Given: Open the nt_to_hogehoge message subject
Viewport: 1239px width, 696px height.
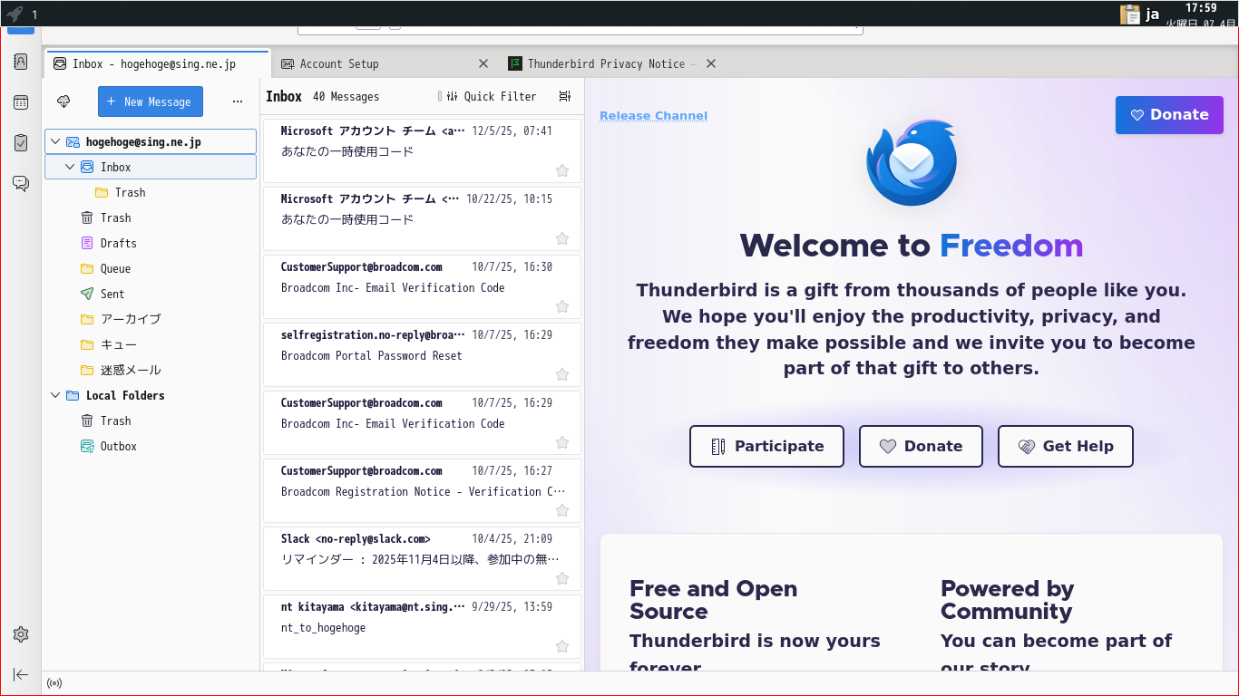Looking at the screenshot, I should 324,627.
